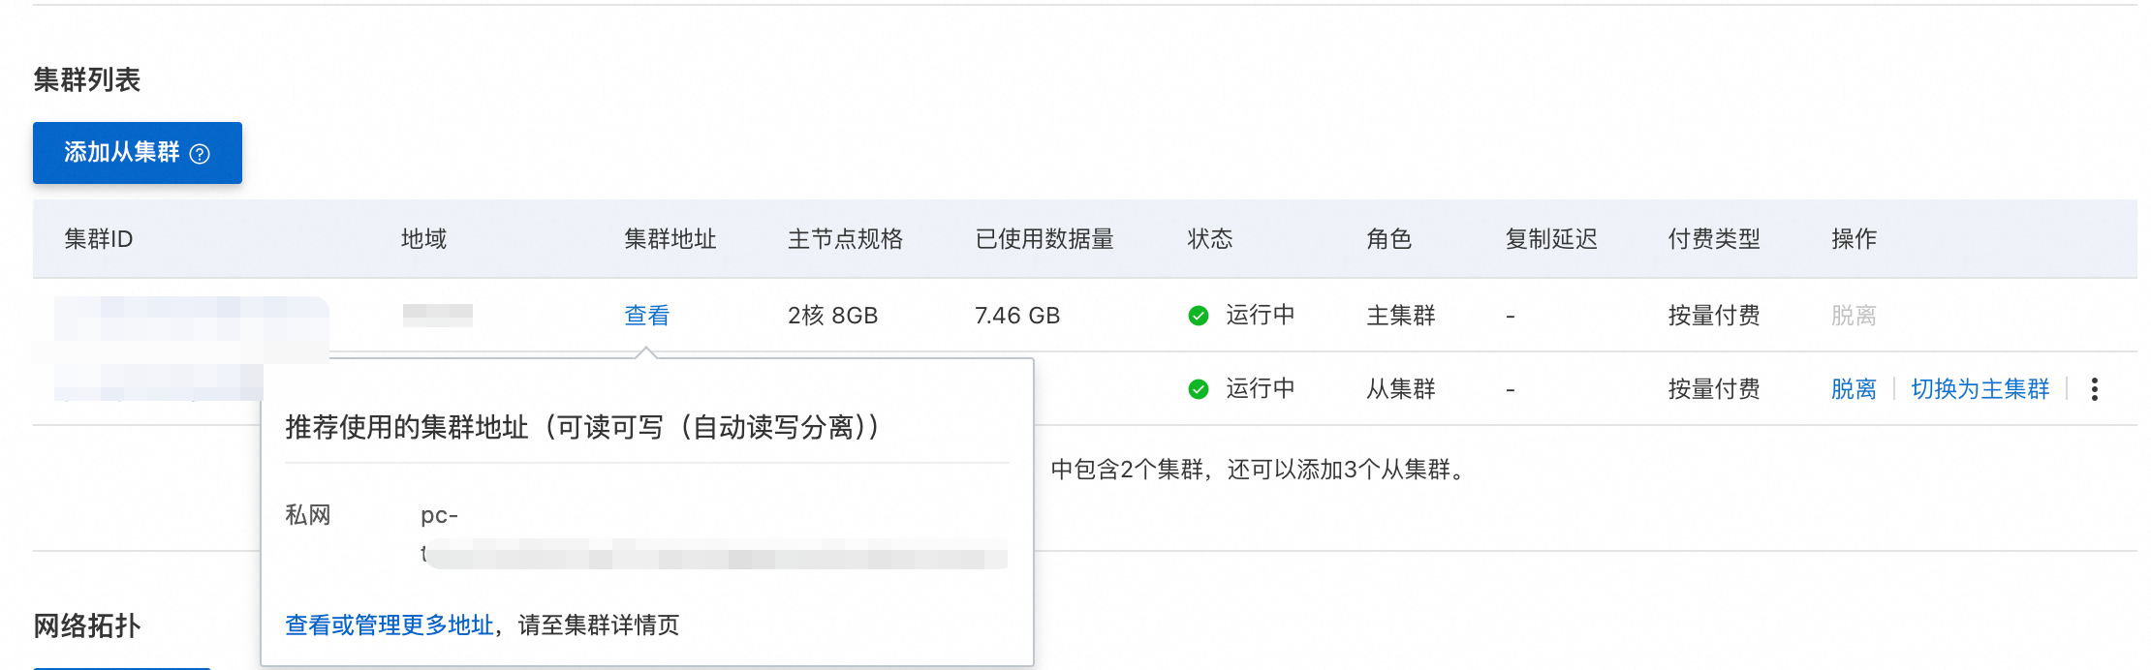Click the pc- private network address text
2151x670 pixels.
(x=439, y=515)
